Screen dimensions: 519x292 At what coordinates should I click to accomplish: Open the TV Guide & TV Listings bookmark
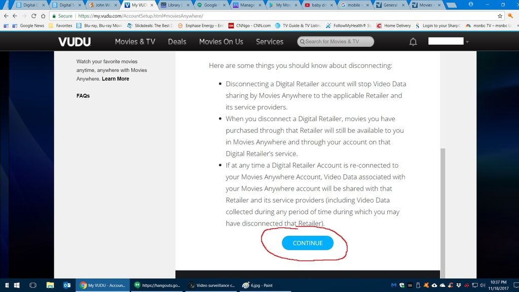[x=298, y=25]
